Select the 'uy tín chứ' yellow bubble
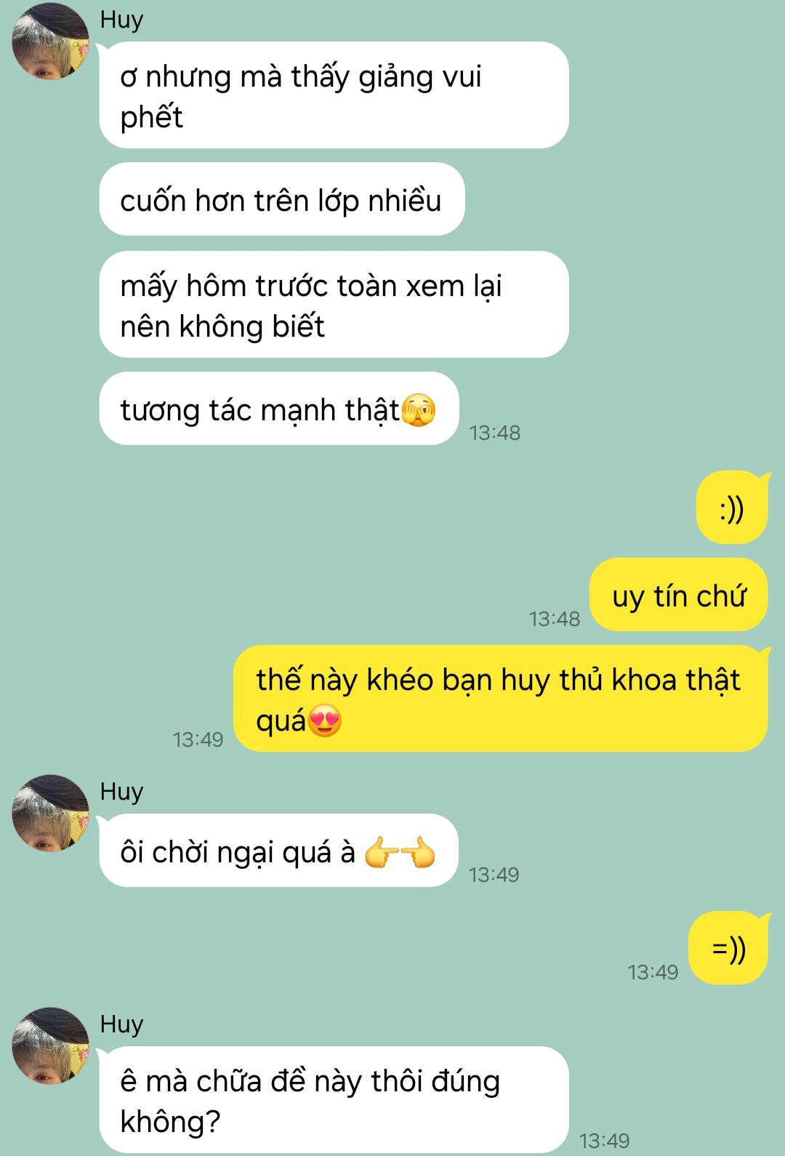The width and height of the screenshot is (785, 1156). click(679, 595)
